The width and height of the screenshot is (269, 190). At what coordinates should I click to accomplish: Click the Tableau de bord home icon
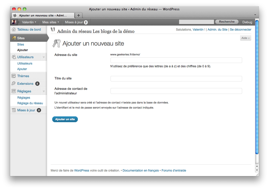14,29
